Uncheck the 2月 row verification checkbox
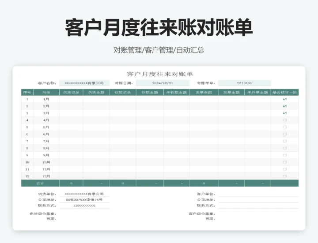Viewport: 318px width, 243px height. click(x=285, y=106)
